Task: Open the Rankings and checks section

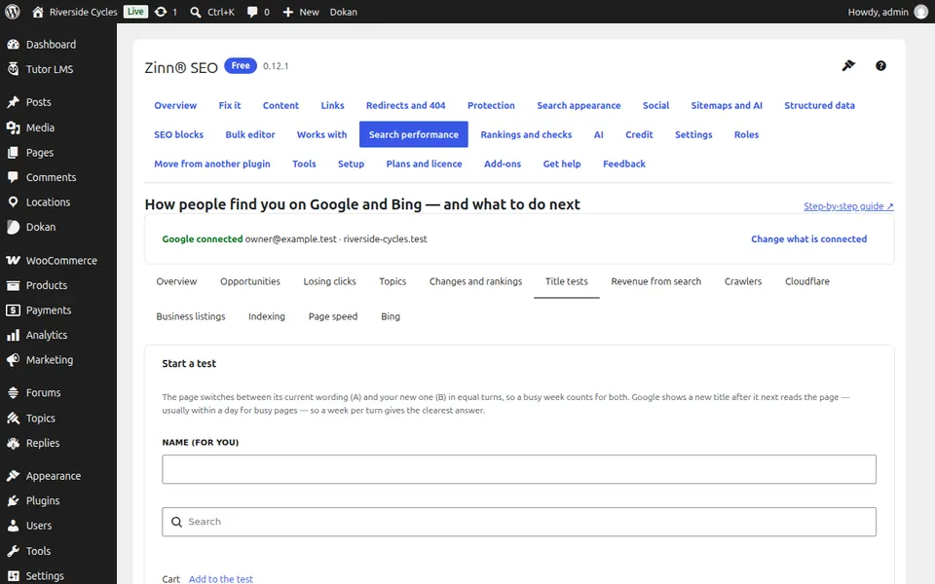Action: click(526, 134)
